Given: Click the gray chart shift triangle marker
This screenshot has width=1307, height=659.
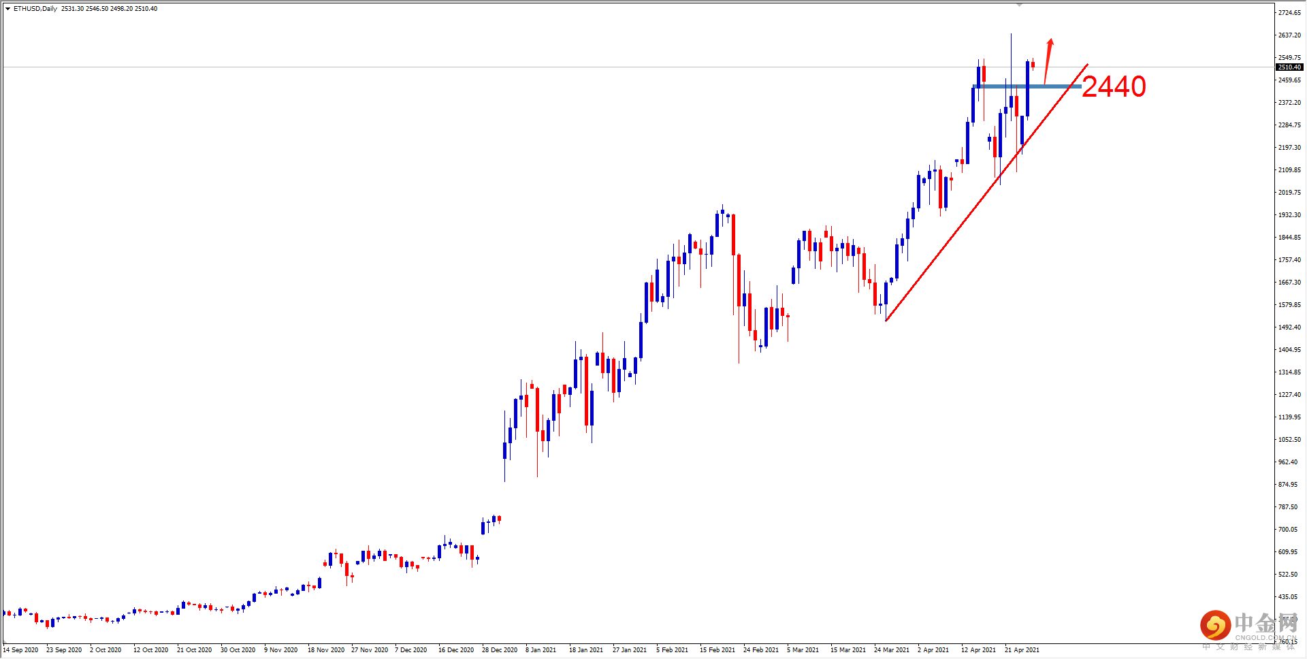Looking at the screenshot, I should (1019, 5).
